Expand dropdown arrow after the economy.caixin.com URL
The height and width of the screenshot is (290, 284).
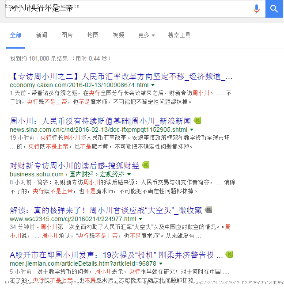coord(153,85)
